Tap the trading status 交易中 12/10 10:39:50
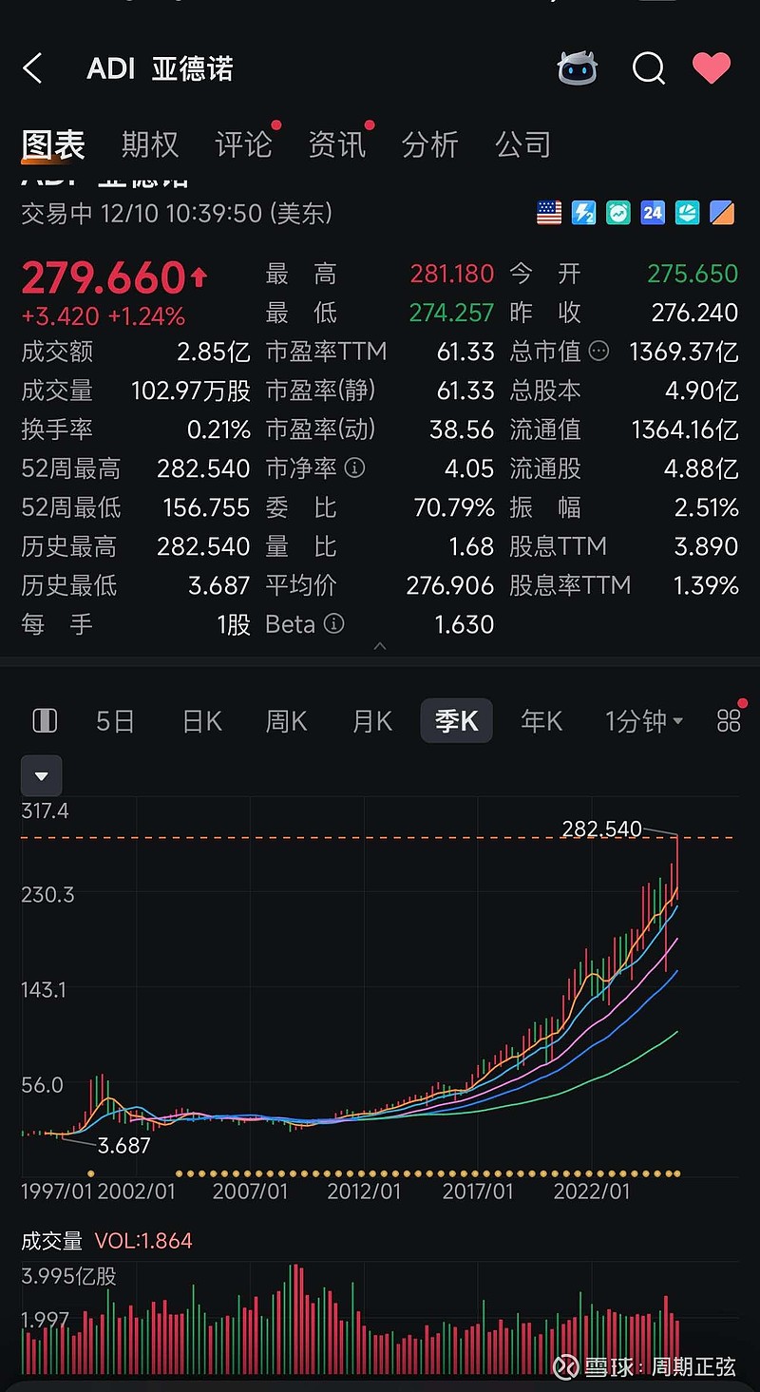Viewport: 760px width, 1392px height. click(177, 213)
